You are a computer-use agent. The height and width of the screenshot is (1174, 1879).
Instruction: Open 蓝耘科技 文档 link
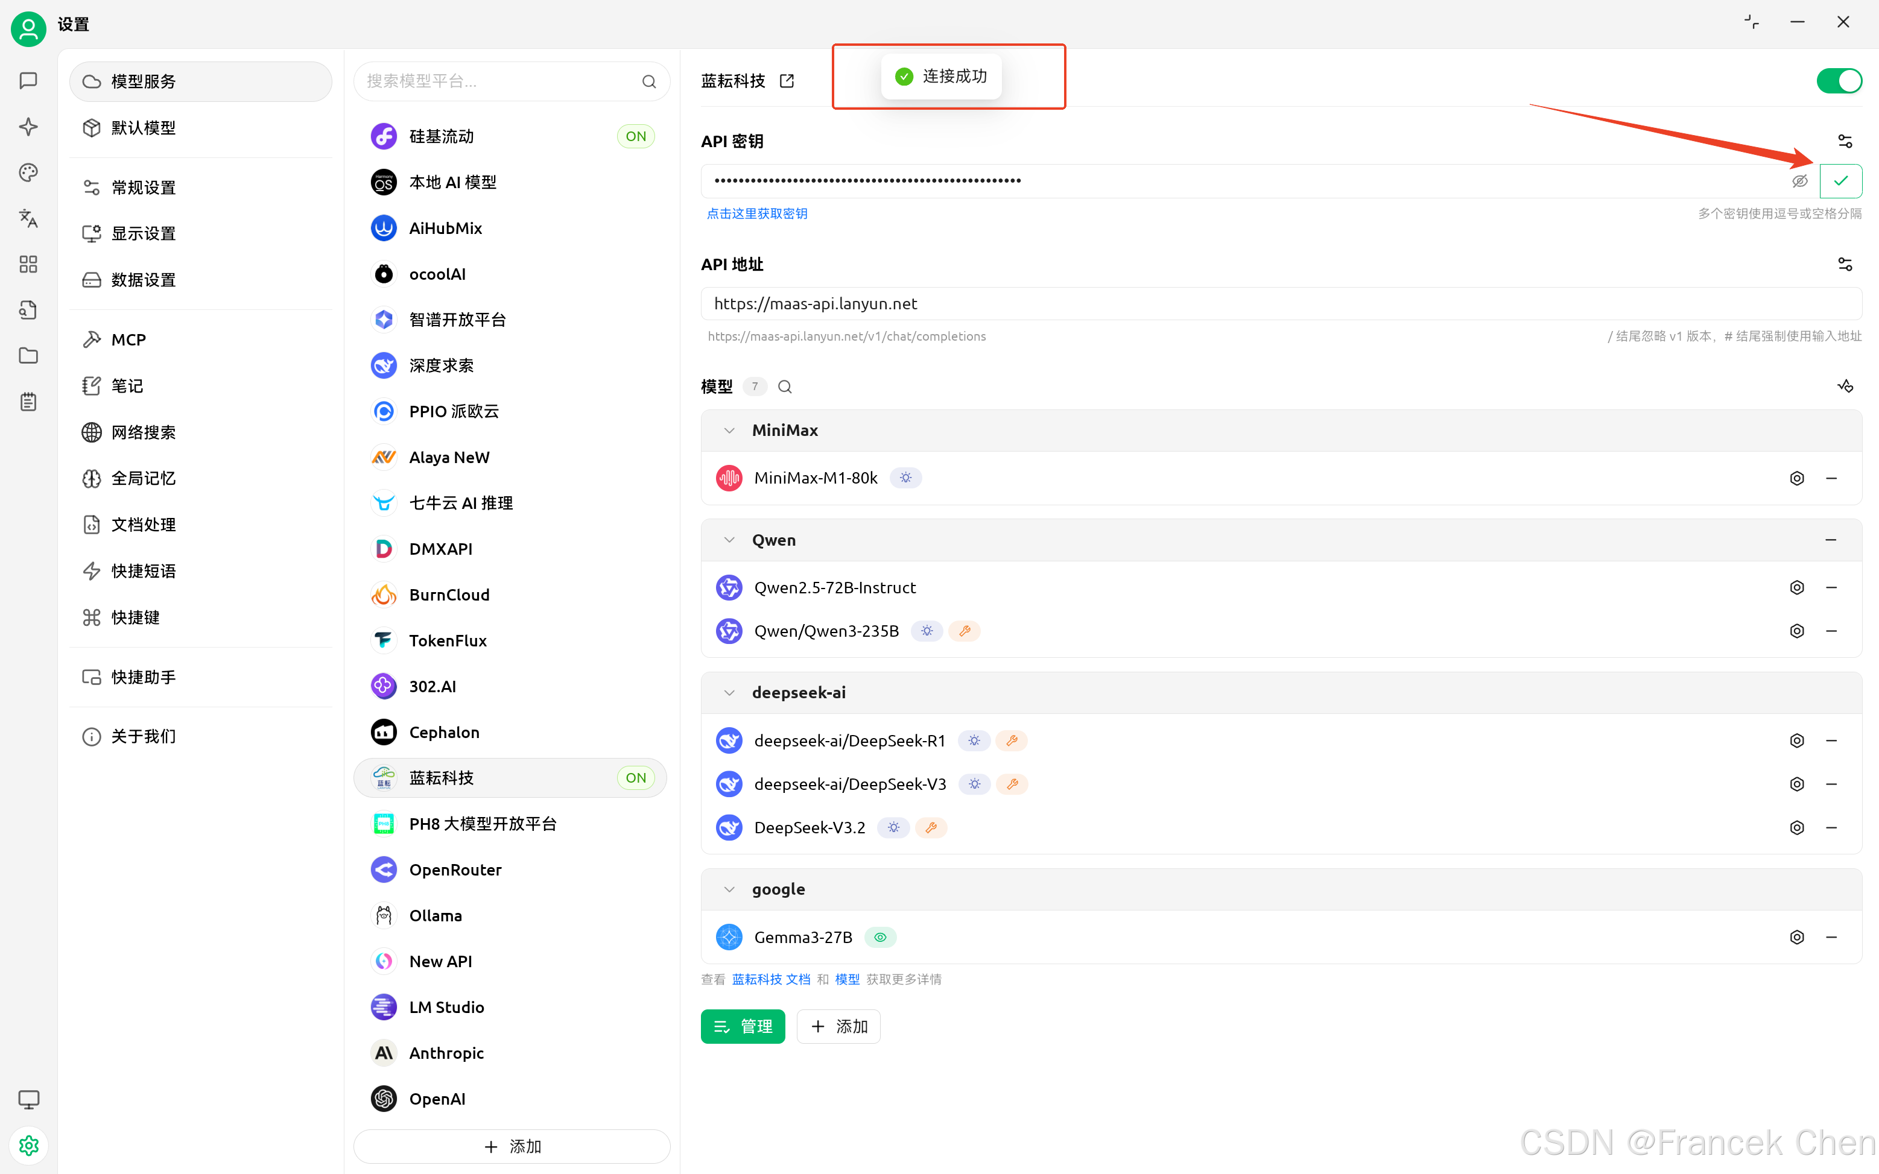[770, 979]
